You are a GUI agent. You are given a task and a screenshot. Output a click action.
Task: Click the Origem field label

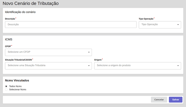(x=98, y=60)
